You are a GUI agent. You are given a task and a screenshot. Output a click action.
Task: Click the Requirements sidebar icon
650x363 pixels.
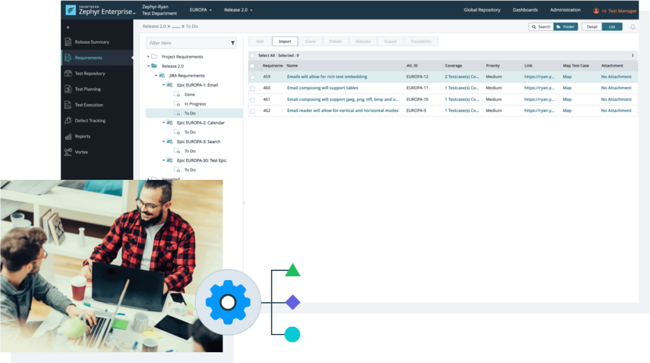[x=68, y=58]
